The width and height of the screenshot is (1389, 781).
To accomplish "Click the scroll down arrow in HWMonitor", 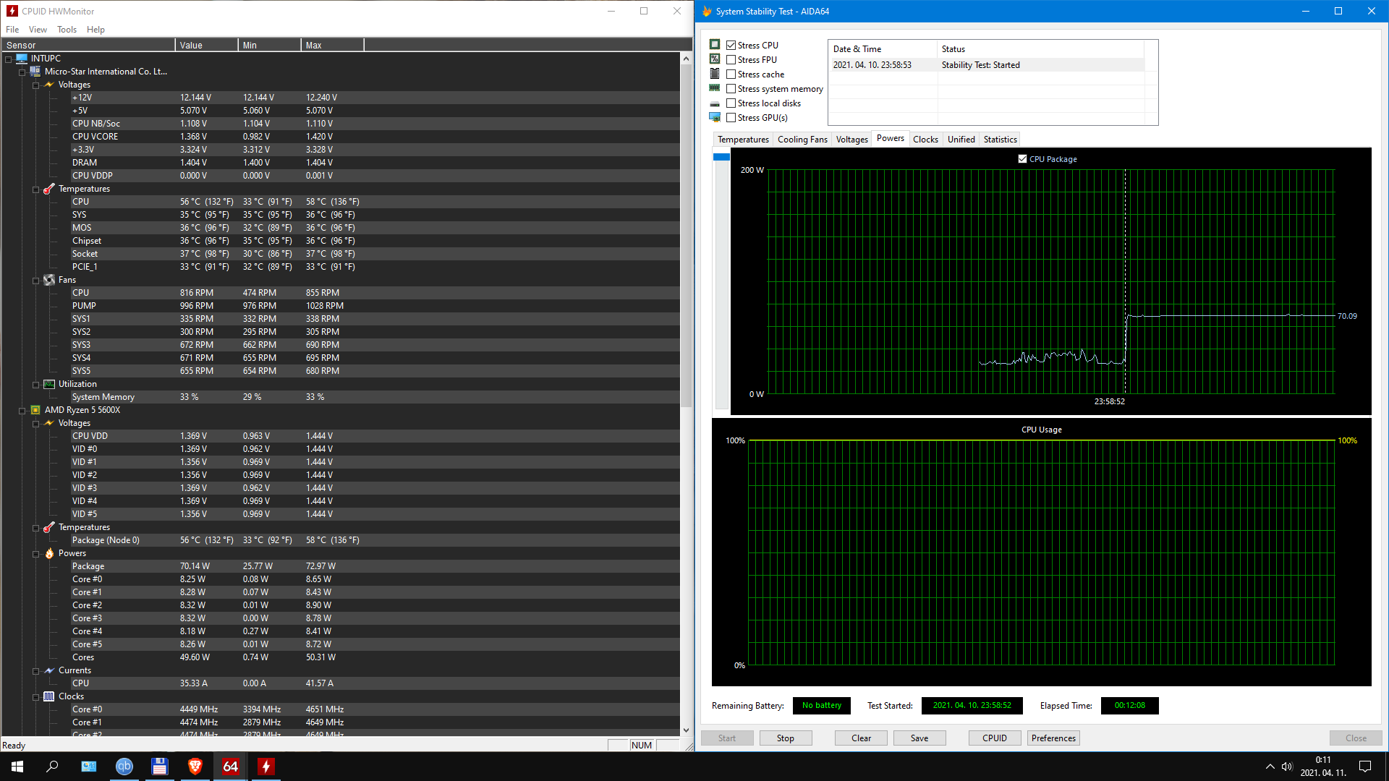I will coord(686,730).
